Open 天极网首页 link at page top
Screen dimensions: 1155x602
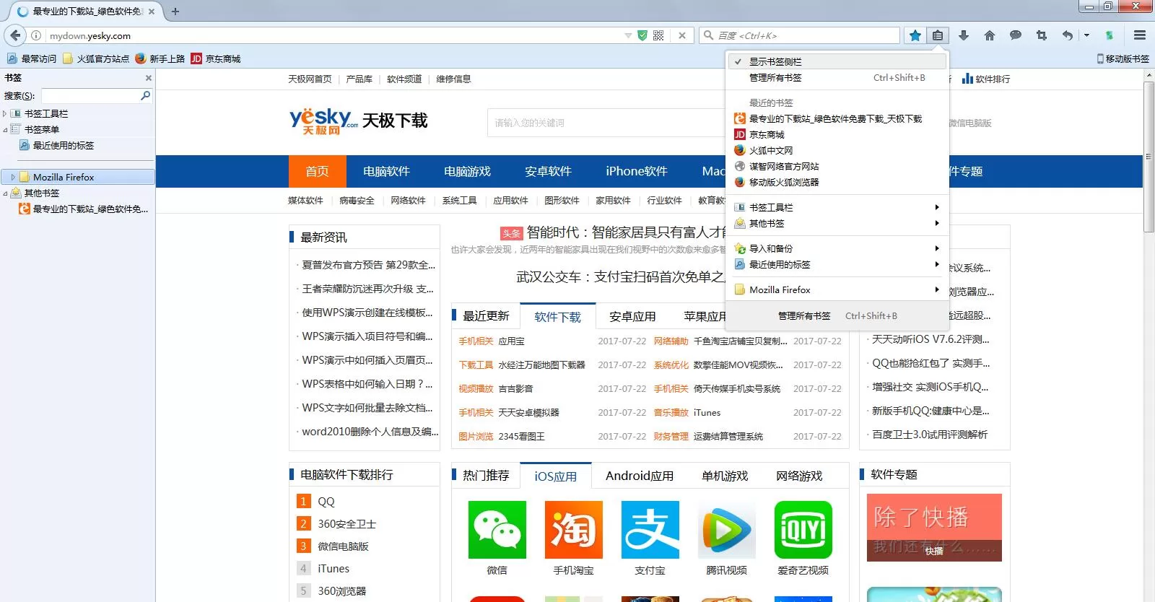(310, 79)
